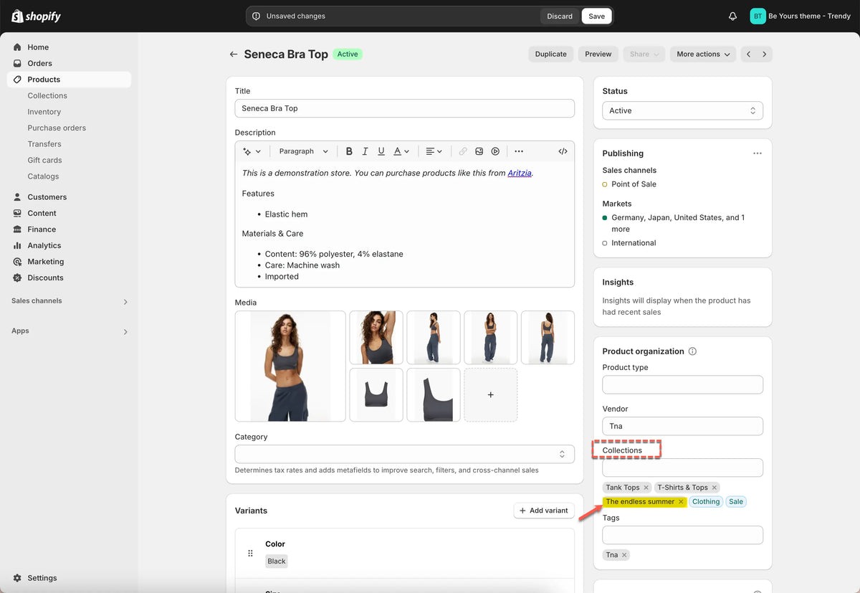Image resolution: width=860 pixels, height=593 pixels.
Task: Click the Add variant button
Action: click(x=544, y=511)
